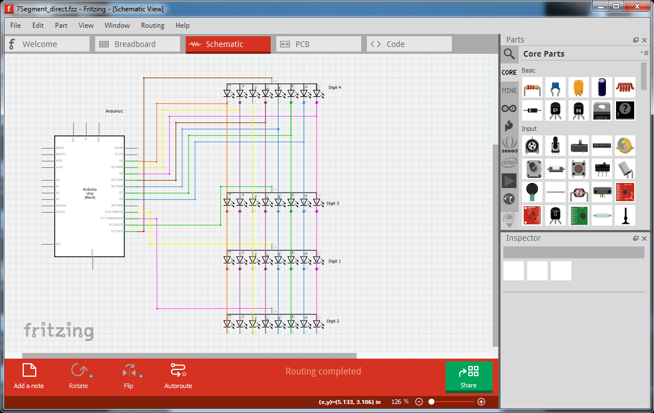Image resolution: width=654 pixels, height=413 pixels.
Task: Open the Routing menu
Action: (x=152, y=25)
